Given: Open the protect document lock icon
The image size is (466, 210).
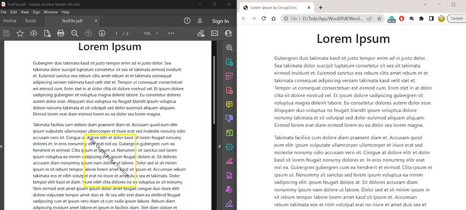Looking at the screenshot, I should tap(47, 33).
